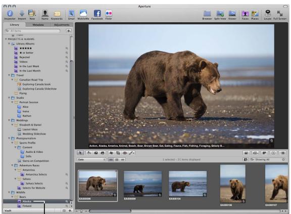Click the Showing All search field
Image resolution: width=291 pixels, height=214 pixels.
[x=268, y=159]
